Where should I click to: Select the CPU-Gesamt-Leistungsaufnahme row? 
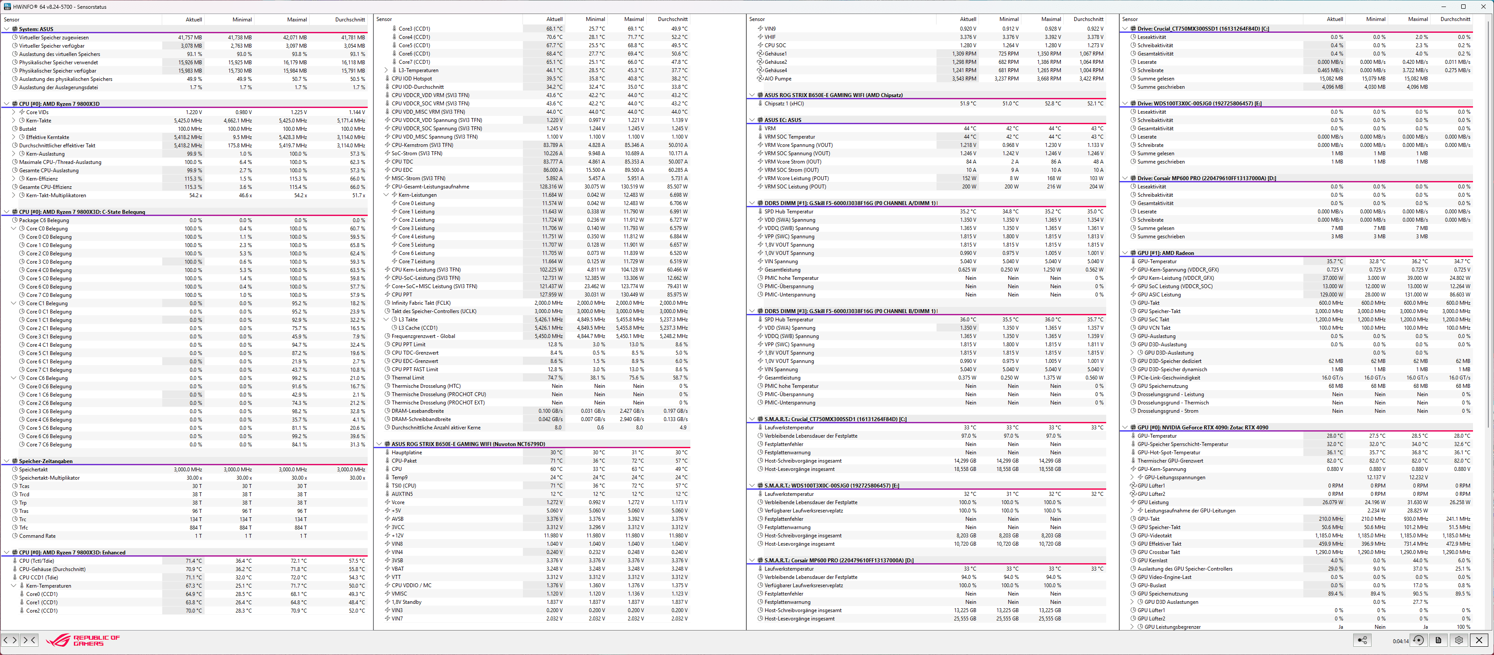[x=533, y=187]
